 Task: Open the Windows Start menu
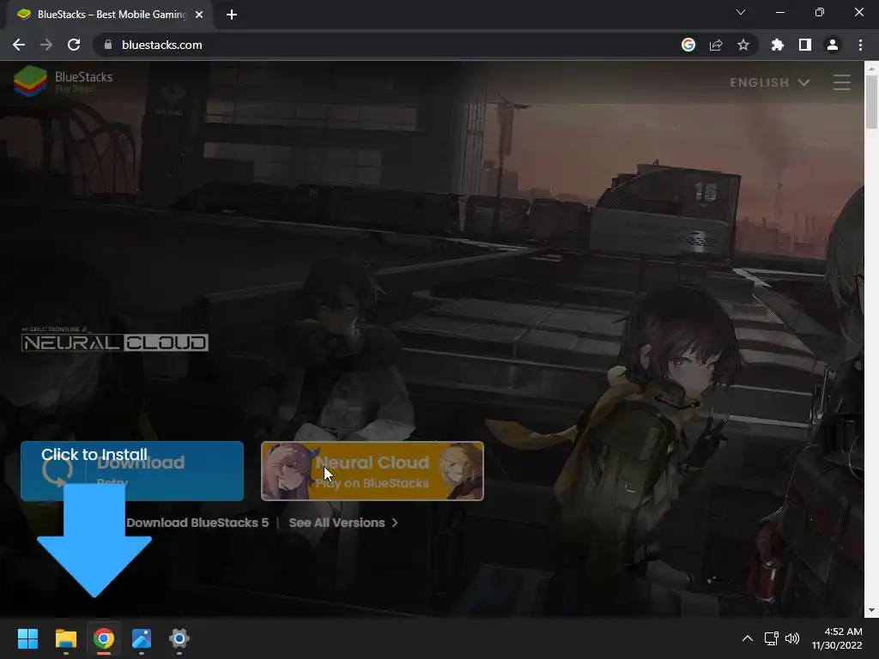point(27,638)
